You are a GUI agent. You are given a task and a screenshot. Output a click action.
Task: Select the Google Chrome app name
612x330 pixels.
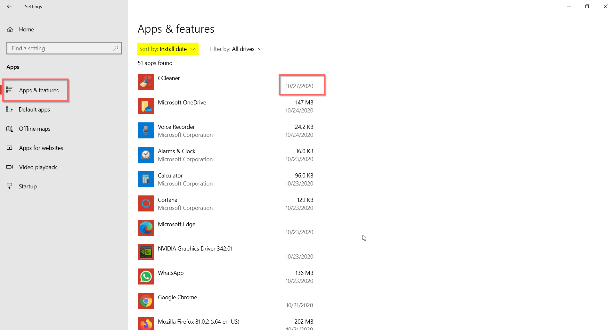[177, 297]
